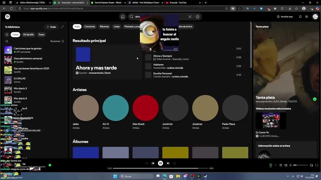
Task: Toggle repeat in player bar
Action: 174,163
